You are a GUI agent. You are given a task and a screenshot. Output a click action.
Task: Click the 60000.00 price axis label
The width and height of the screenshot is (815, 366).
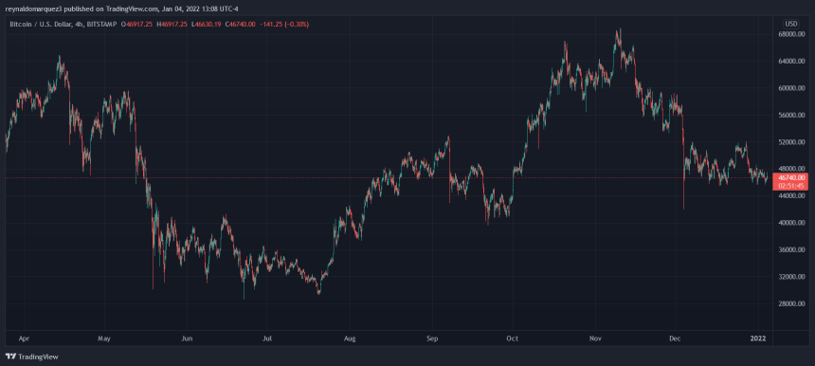791,88
